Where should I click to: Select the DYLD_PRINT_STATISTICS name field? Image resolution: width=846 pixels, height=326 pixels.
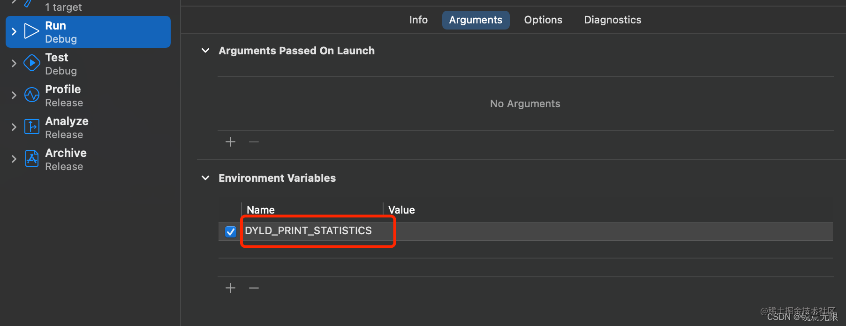click(x=312, y=231)
